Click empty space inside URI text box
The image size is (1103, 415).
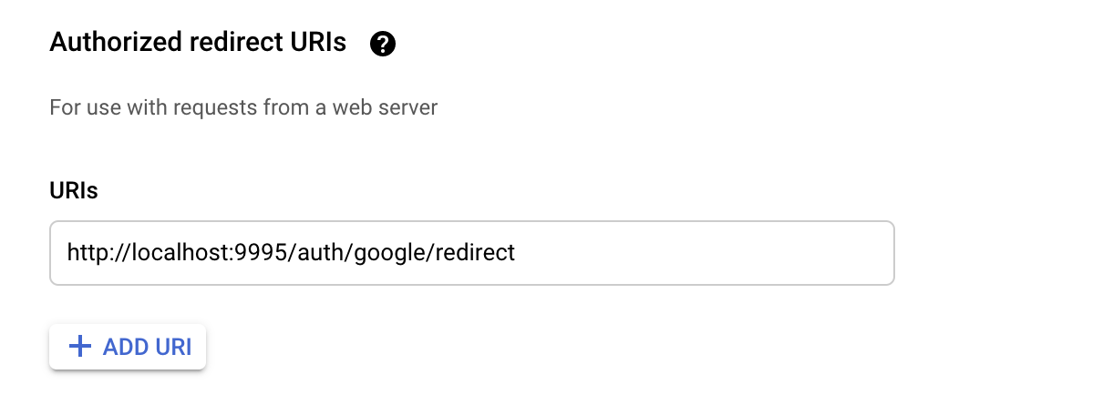(x=702, y=253)
